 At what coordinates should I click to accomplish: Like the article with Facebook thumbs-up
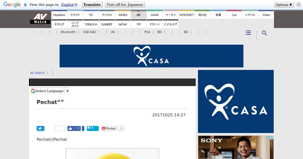pyautogui.click(x=74, y=128)
